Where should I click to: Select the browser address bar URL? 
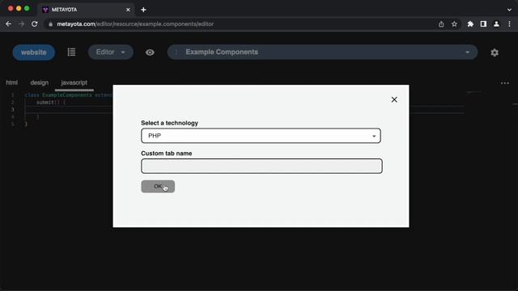135,24
